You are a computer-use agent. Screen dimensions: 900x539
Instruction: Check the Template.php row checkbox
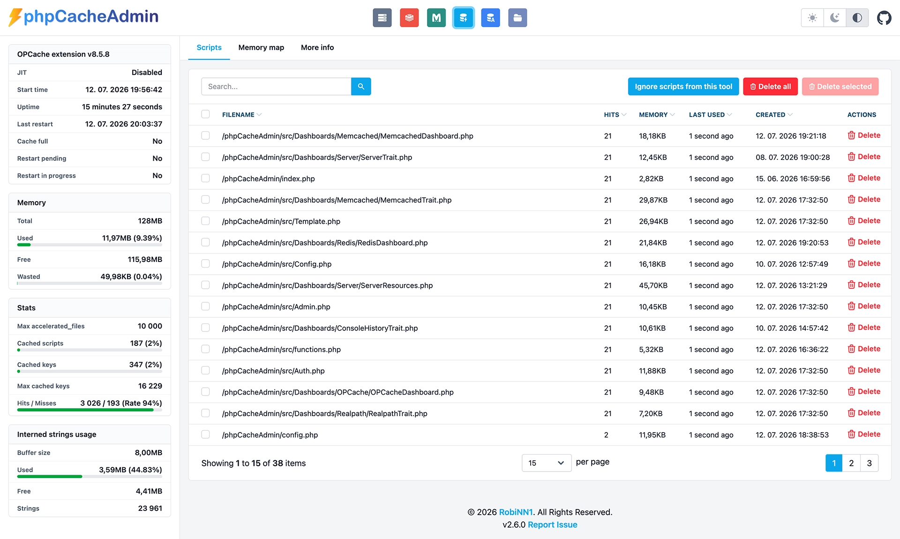[x=205, y=221]
